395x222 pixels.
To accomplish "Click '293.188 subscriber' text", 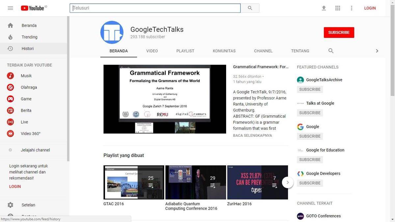I will [148, 37].
